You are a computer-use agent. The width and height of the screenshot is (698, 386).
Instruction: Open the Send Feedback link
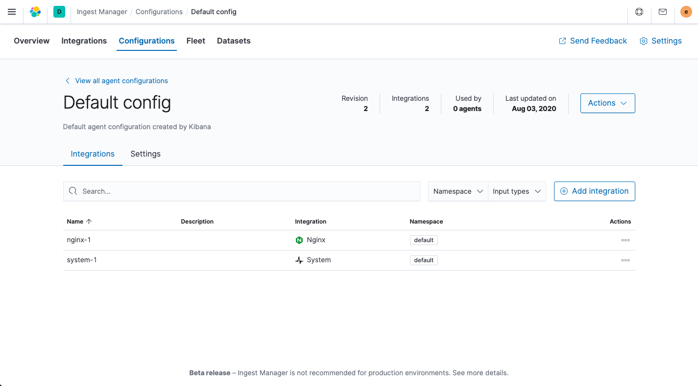(593, 41)
